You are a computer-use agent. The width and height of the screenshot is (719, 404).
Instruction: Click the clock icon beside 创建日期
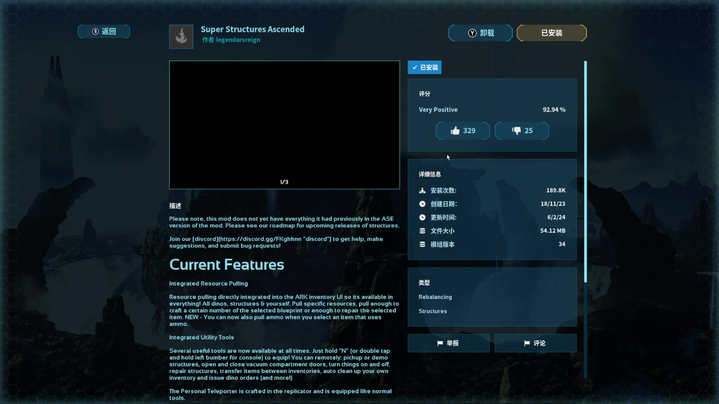(422, 204)
